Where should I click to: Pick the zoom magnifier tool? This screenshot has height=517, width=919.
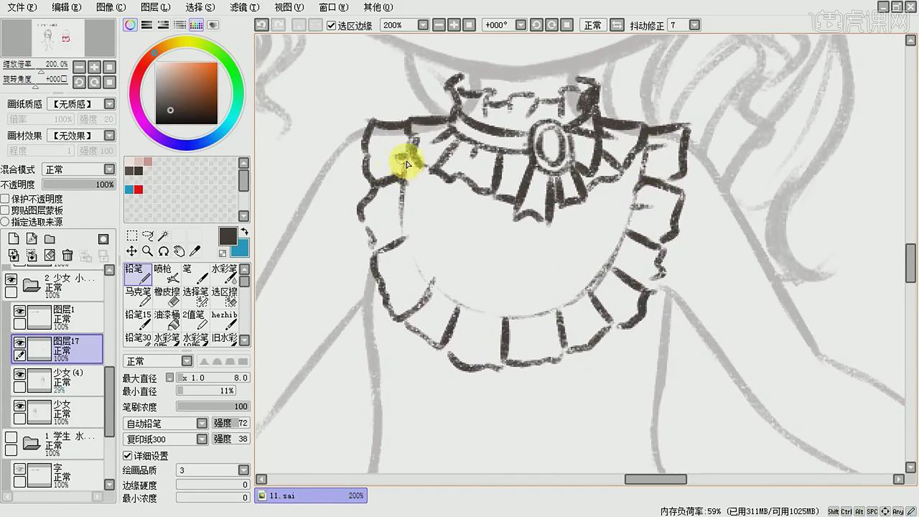tap(147, 251)
